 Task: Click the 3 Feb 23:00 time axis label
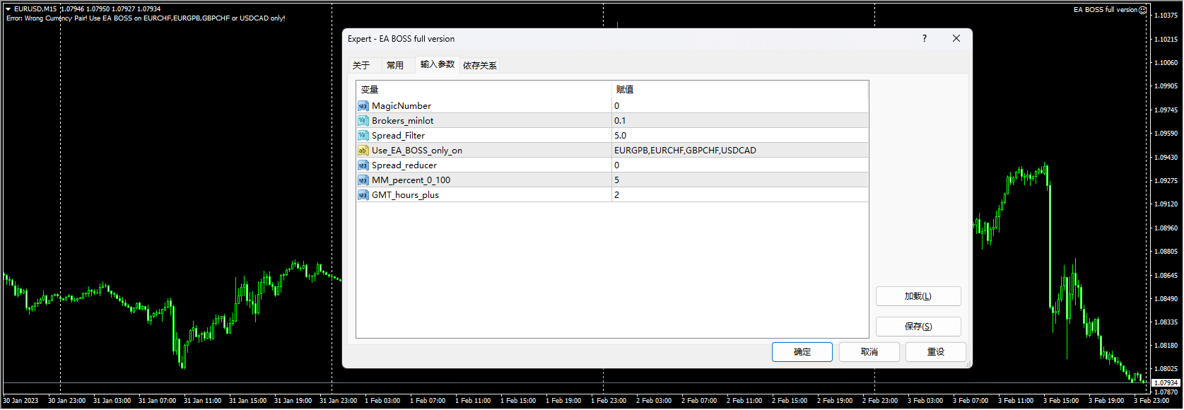pos(1151,401)
